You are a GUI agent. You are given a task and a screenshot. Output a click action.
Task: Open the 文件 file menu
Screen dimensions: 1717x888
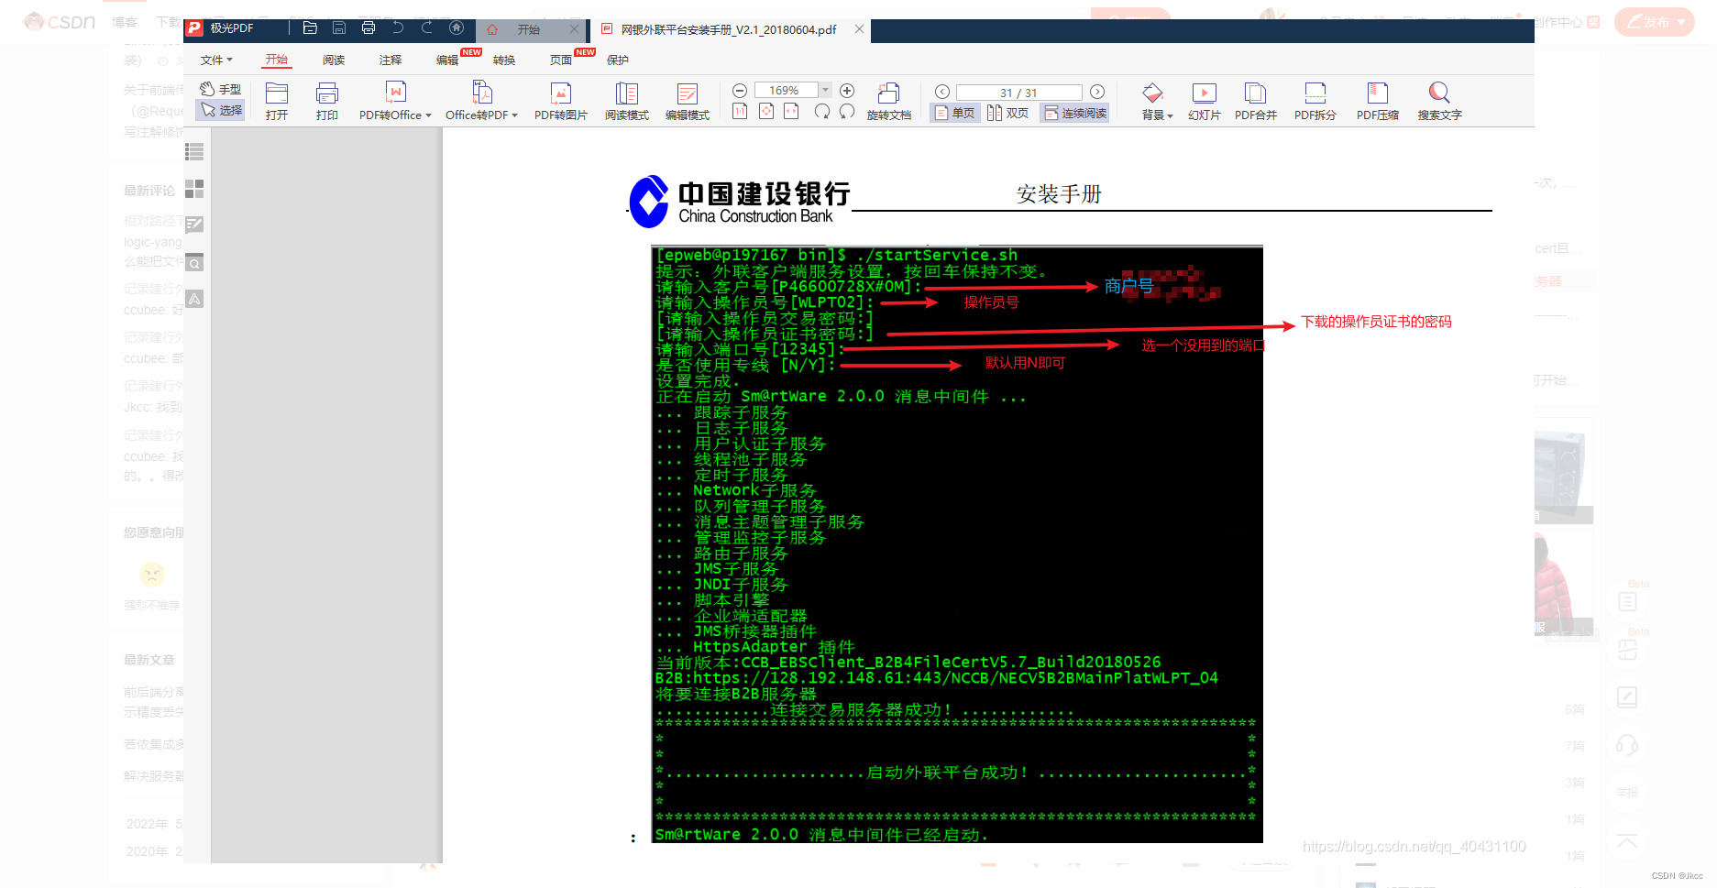pos(216,60)
